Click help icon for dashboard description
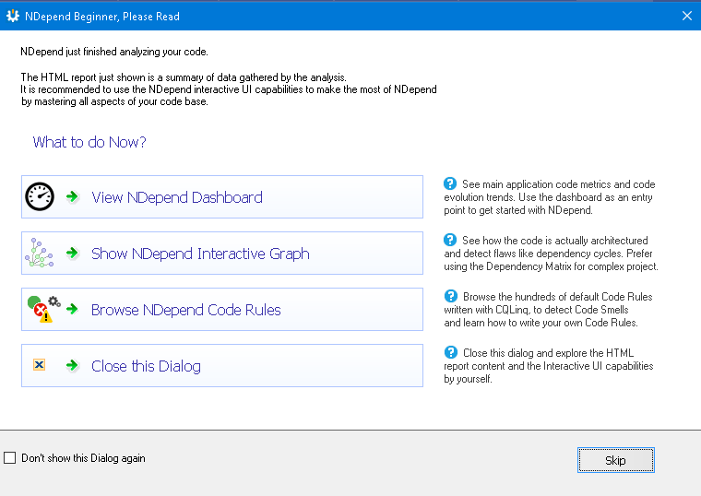The height and width of the screenshot is (496, 701). 450,183
